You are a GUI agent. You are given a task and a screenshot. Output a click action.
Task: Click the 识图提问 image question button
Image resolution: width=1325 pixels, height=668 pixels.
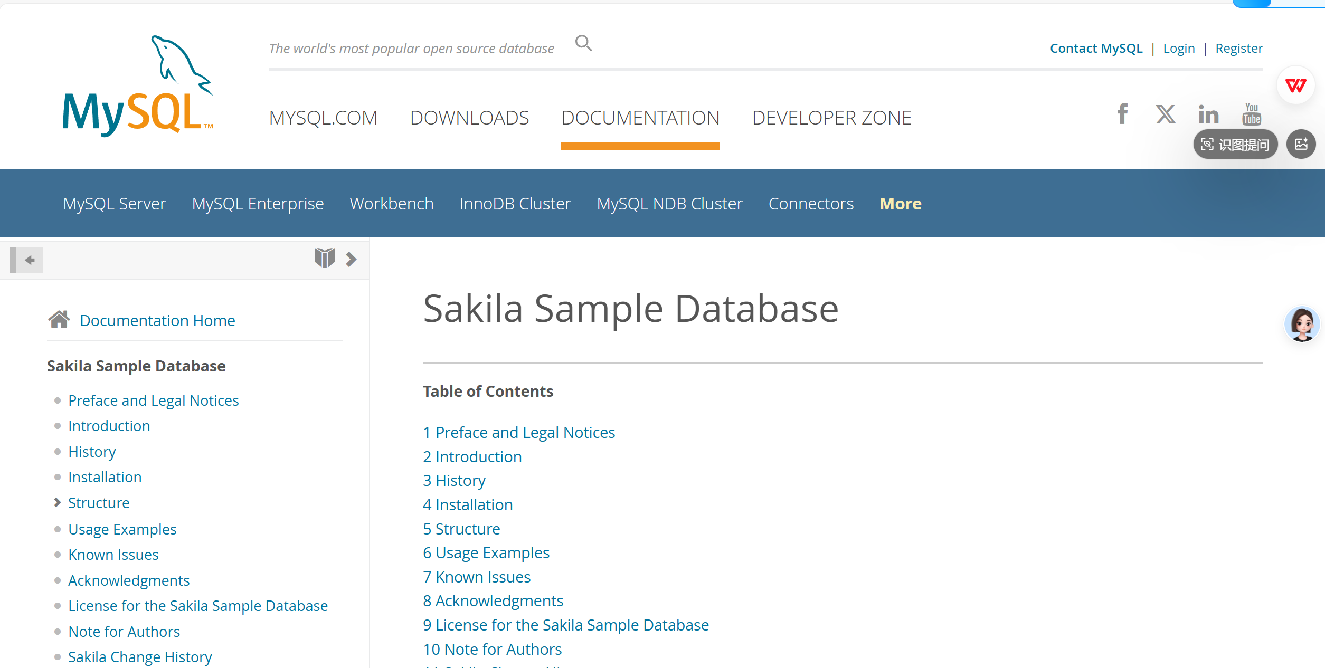(x=1235, y=145)
